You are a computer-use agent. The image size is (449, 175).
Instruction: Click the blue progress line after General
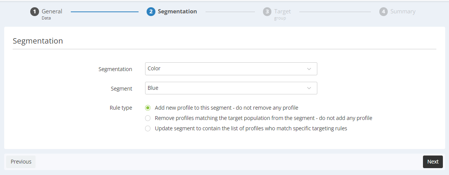(105, 12)
